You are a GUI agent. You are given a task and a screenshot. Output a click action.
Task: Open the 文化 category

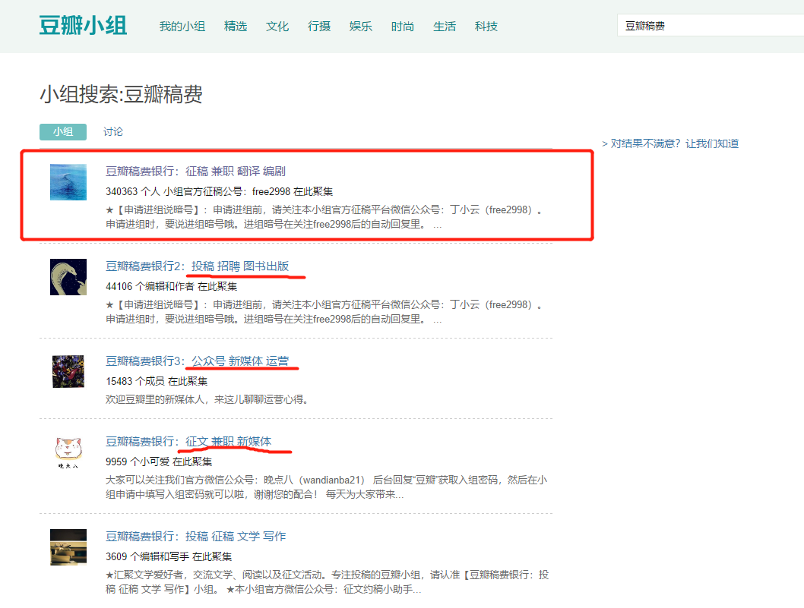point(277,26)
